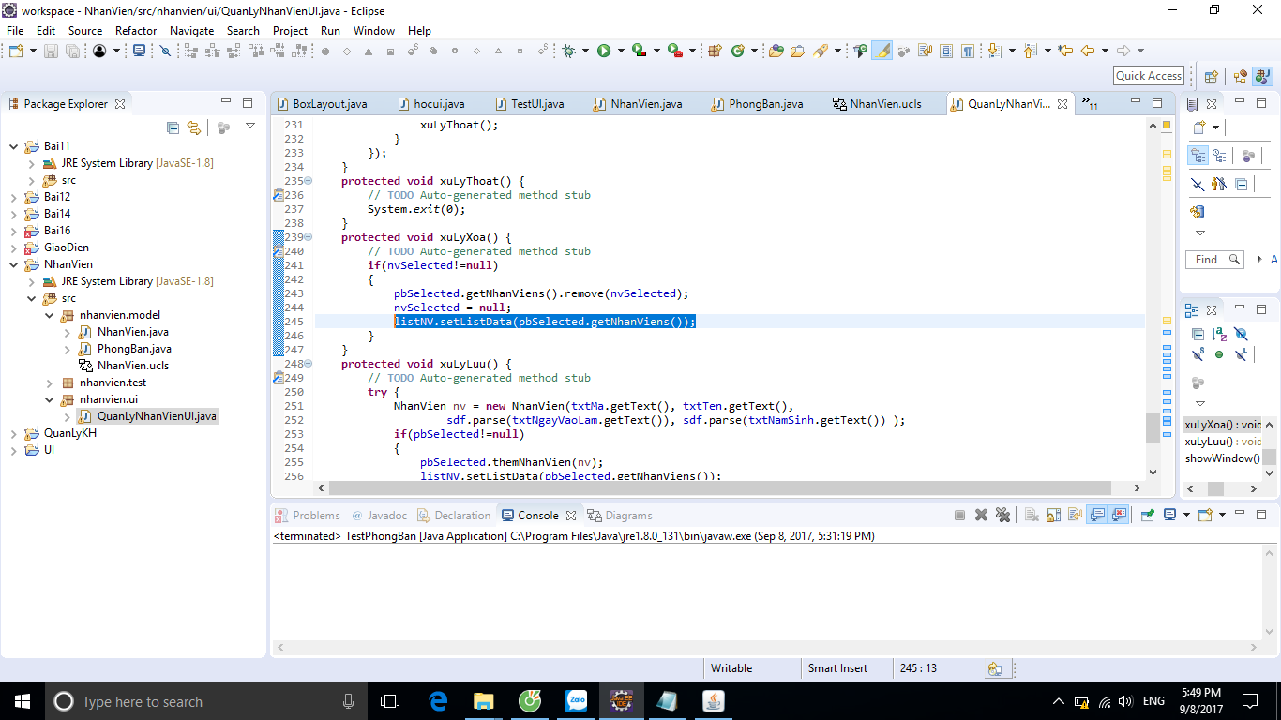
Task: Open the Refactor menu
Action: 136,30
